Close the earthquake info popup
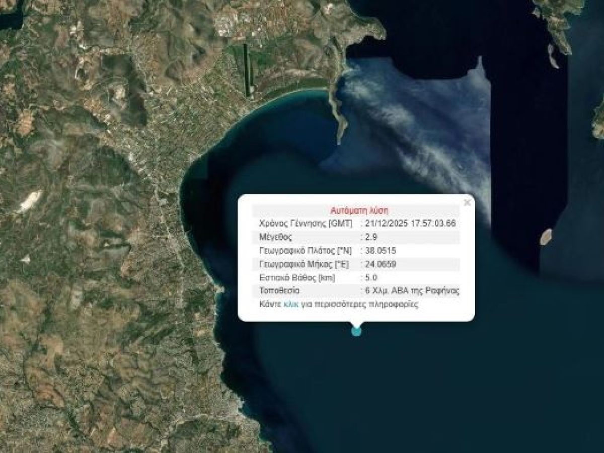The height and width of the screenshot is (453, 604). pyautogui.click(x=467, y=201)
